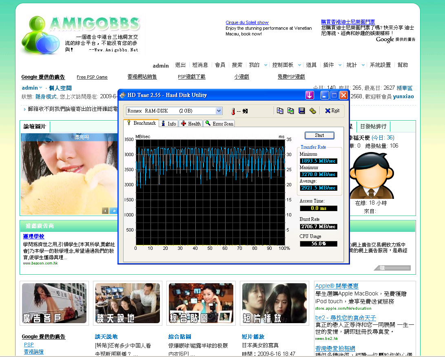Open the admin user dropdown arrow
This screenshot has height=357, width=445.
[41, 88]
